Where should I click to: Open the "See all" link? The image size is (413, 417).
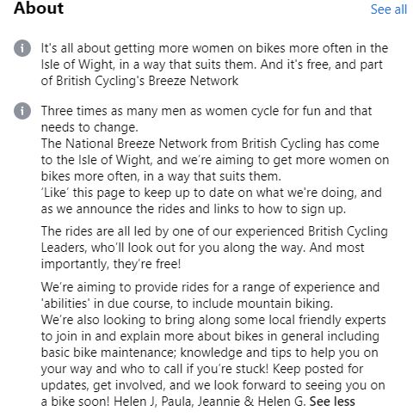click(389, 9)
